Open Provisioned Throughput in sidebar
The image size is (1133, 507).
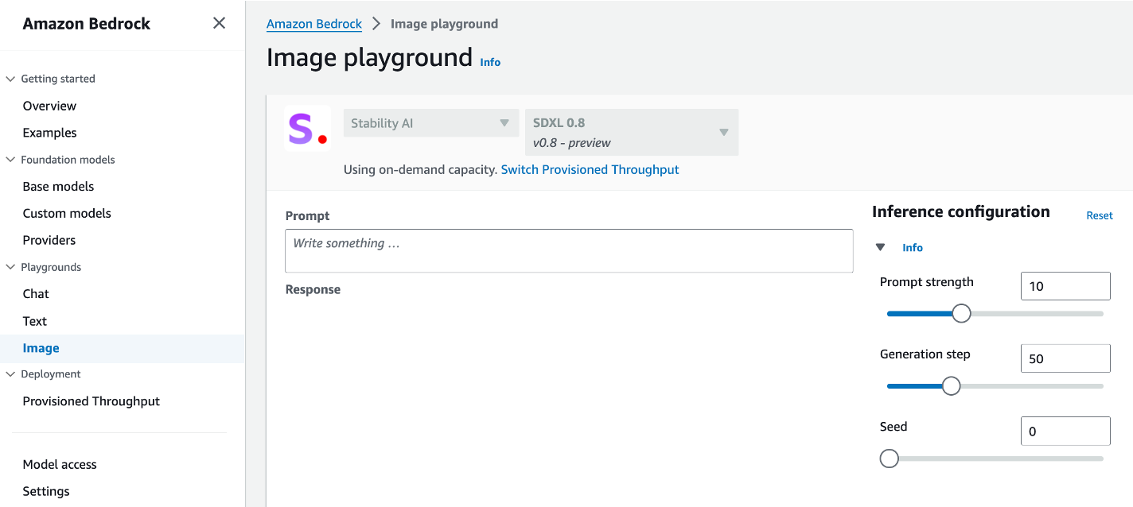[91, 401]
